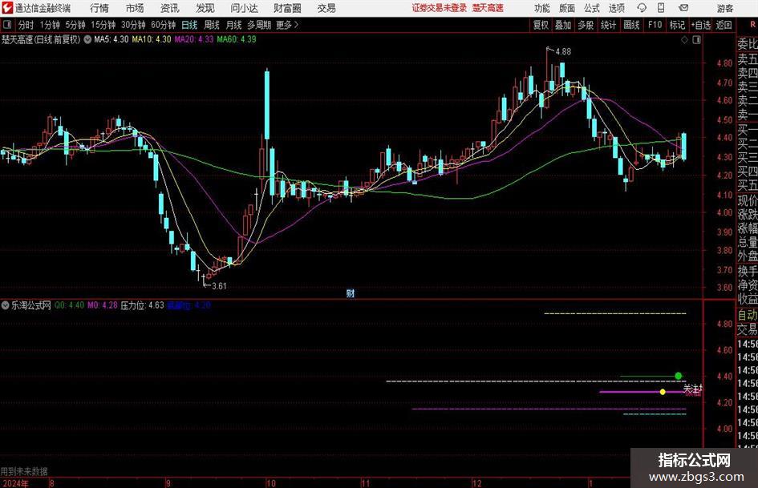Switch to 月线 monthly period
The width and height of the screenshot is (758, 488).
tap(234, 25)
